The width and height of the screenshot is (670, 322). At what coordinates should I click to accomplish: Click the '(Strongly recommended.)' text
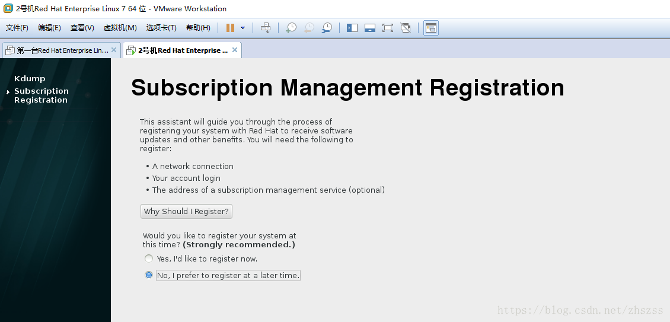tap(239, 245)
